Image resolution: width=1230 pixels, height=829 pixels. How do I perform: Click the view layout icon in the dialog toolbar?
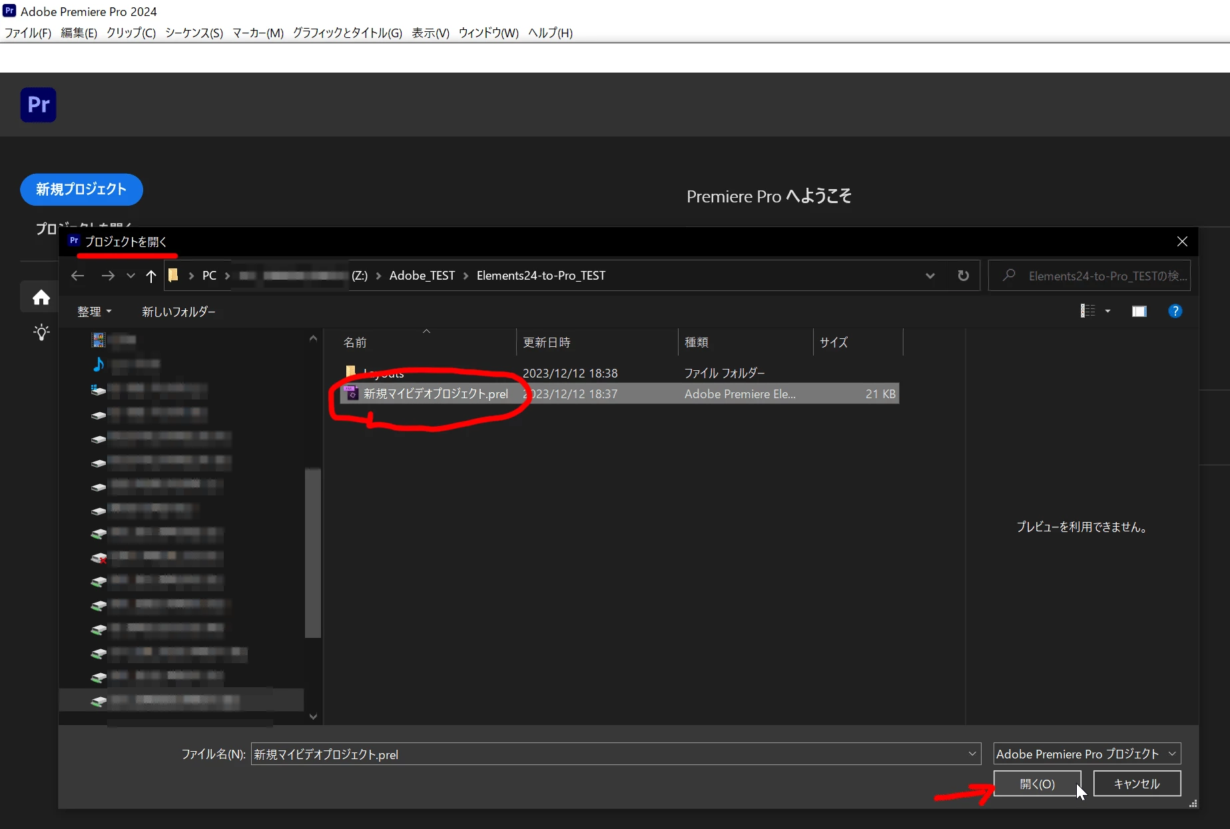[x=1087, y=311]
